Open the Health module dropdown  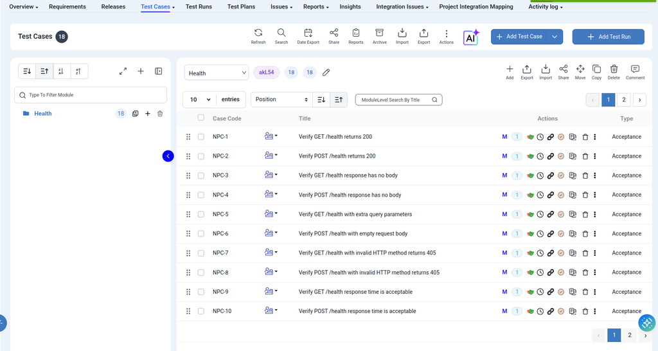(x=217, y=73)
